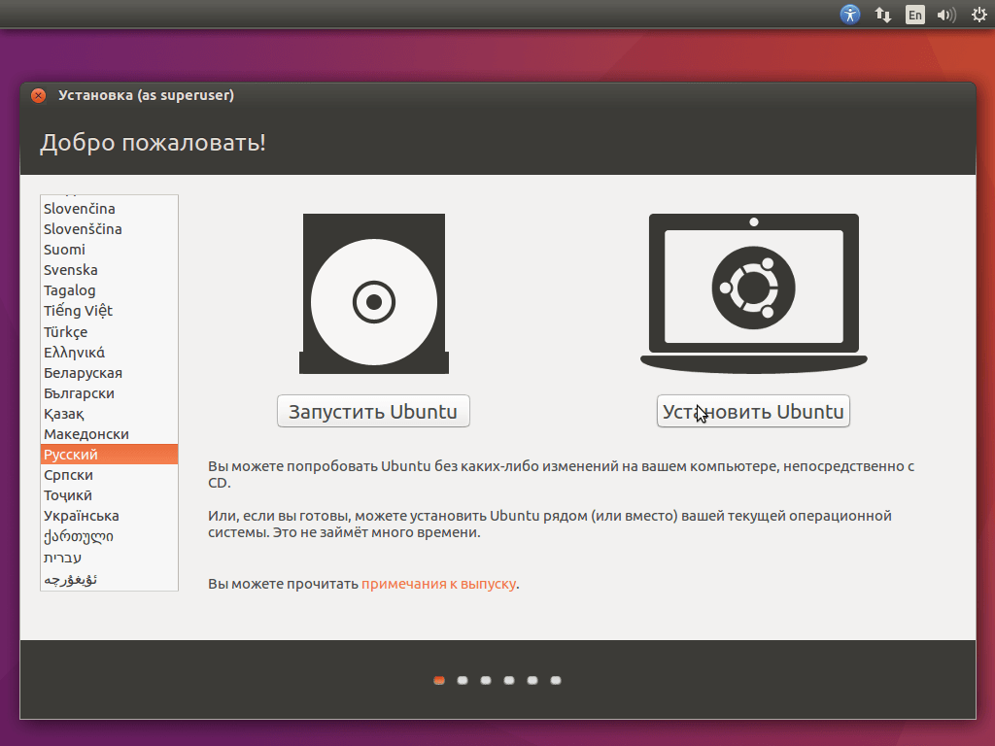Pick Türkçe in the language list
Viewport: 995px width, 746px height.
point(109,332)
